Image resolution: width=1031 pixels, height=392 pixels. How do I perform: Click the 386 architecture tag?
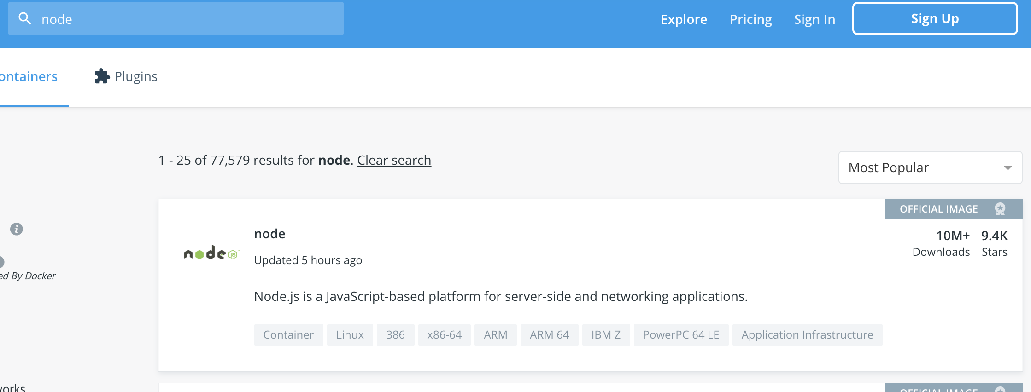pyautogui.click(x=395, y=335)
